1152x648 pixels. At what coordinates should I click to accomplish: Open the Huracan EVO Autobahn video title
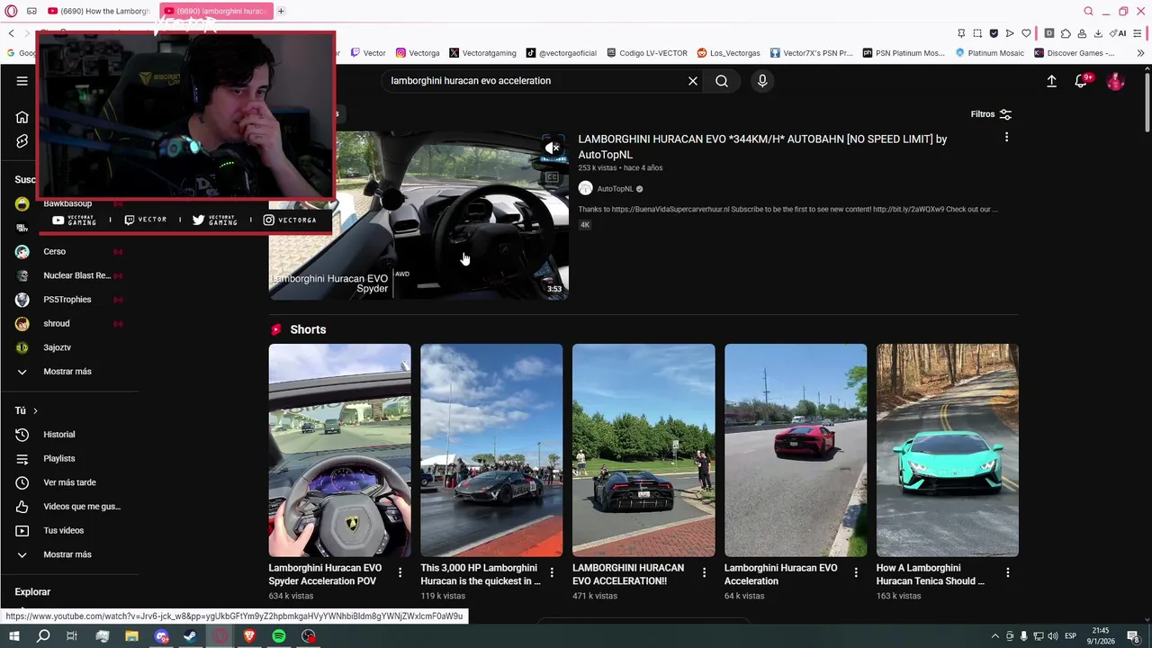(x=762, y=147)
